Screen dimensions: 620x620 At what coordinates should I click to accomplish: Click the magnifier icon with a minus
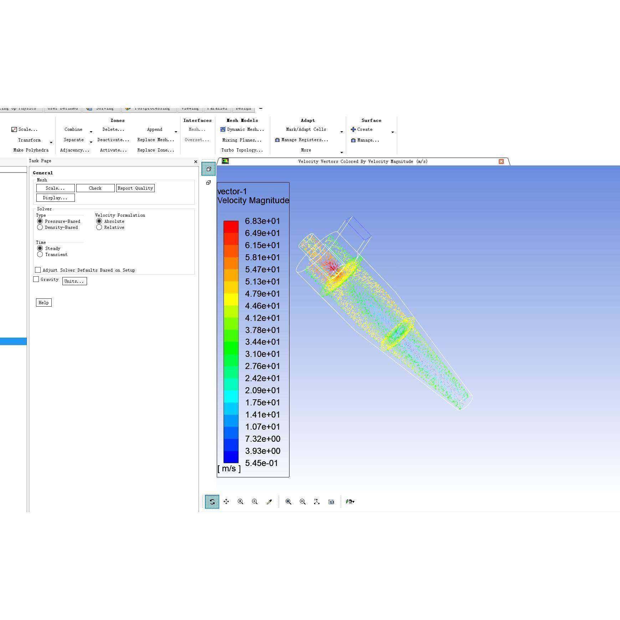(x=303, y=502)
